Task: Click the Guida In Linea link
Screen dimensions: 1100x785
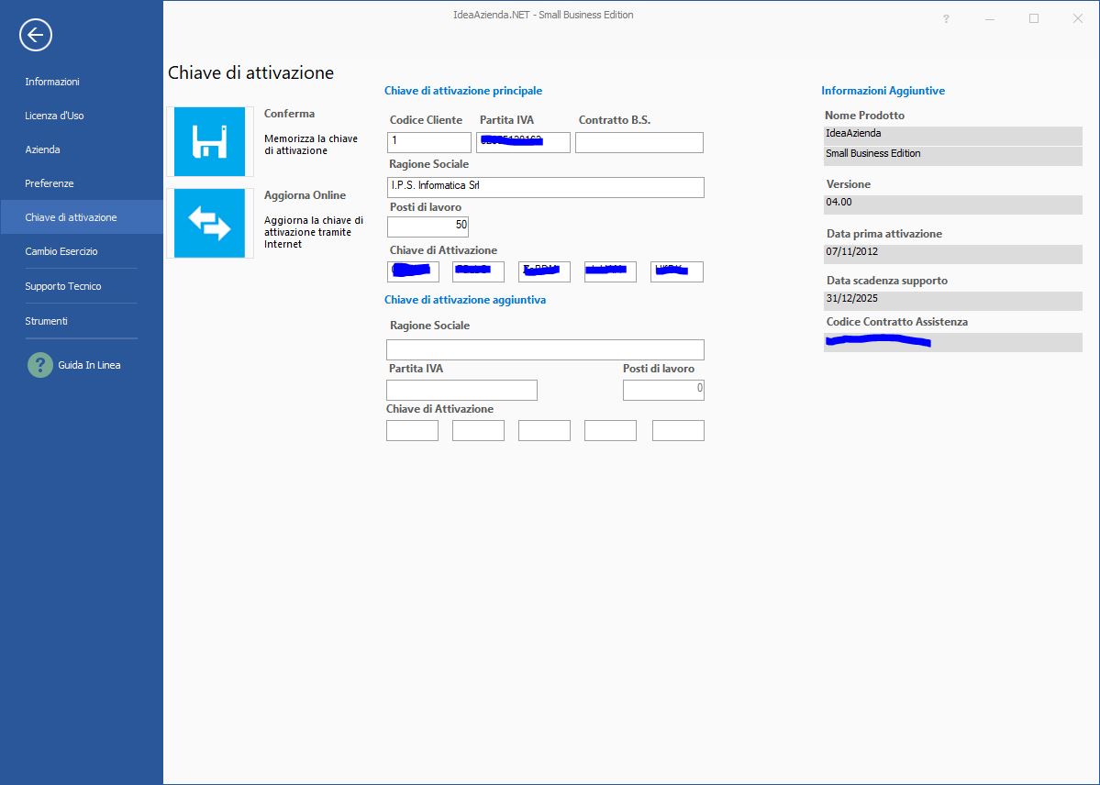Action: coord(89,365)
